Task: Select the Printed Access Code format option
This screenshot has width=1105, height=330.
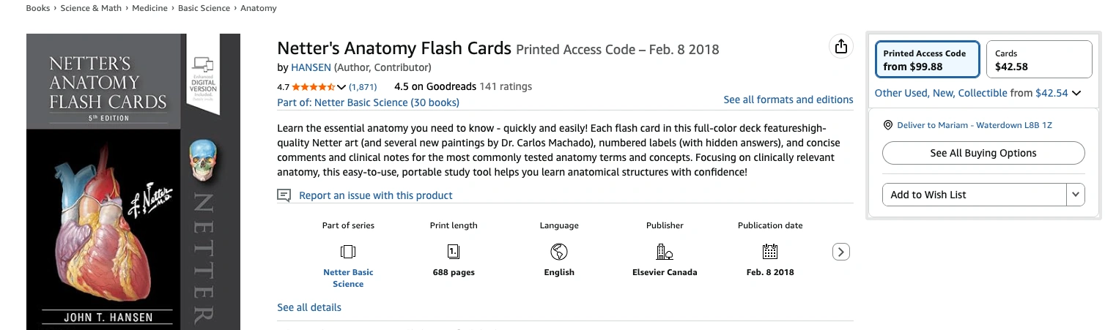Action: pyautogui.click(x=927, y=60)
